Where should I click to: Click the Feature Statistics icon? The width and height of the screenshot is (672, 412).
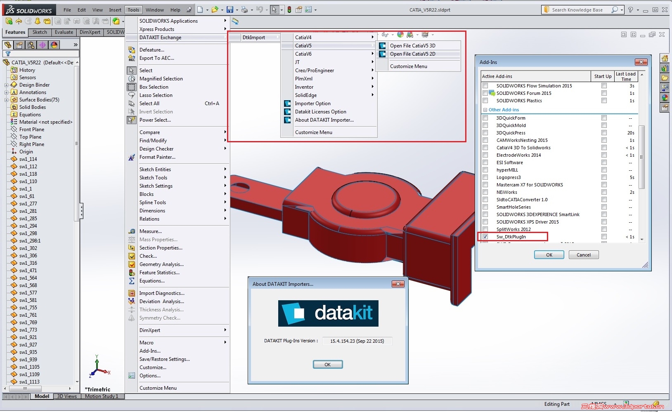[132, 273]
